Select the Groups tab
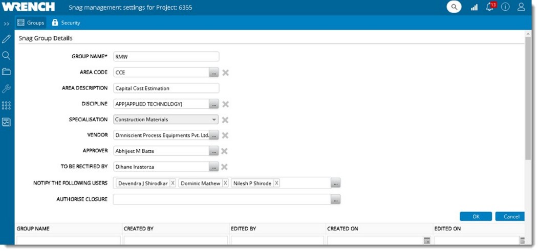Screen dimensions: 539x252 pos(31,23)
